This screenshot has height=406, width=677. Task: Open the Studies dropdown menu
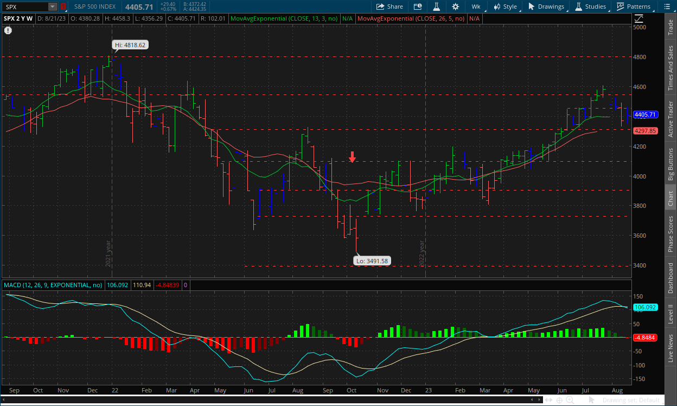click(590, 7)
